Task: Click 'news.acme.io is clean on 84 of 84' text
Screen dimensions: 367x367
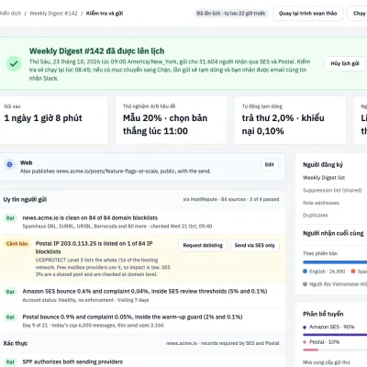Action: [x=90, y=217]
